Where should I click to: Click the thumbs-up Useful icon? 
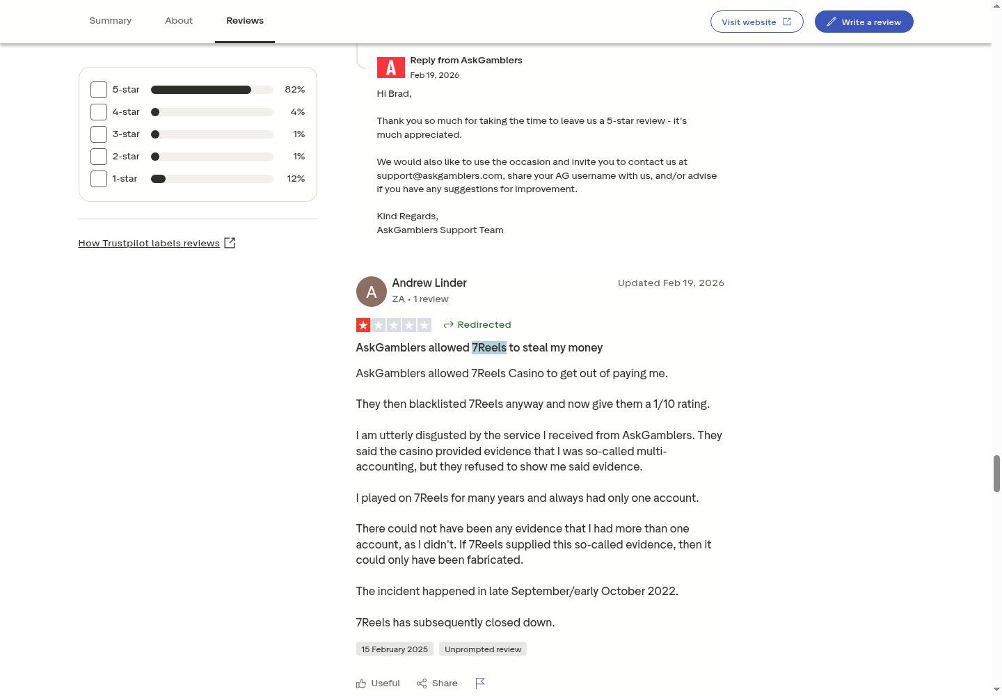(x=361, y=683)
